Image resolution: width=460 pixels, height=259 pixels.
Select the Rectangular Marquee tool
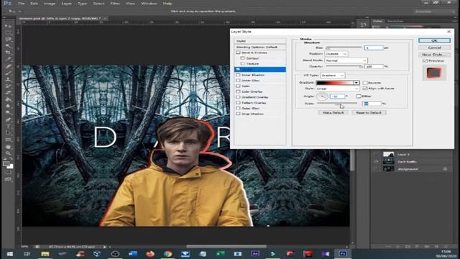[x=8, y=32]
